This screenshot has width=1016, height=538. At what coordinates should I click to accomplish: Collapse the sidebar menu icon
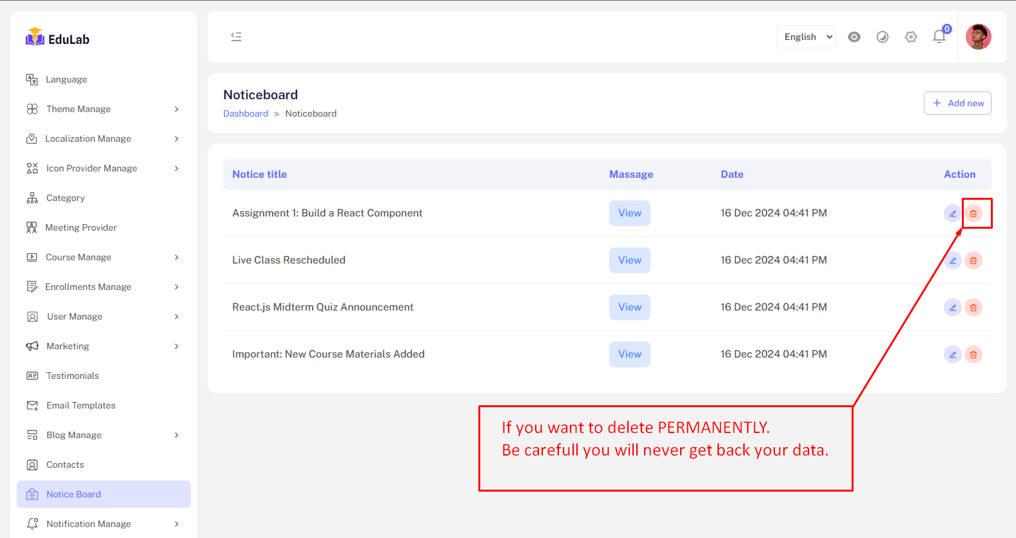[237, 37]
